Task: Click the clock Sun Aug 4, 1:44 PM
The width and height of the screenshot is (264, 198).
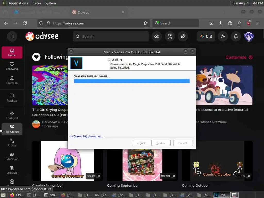Action: pos(247,3)
